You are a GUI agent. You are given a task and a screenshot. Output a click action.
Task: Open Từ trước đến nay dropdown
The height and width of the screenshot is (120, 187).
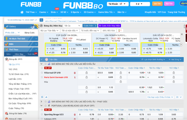pyautogui.click(x=90, y=30)
